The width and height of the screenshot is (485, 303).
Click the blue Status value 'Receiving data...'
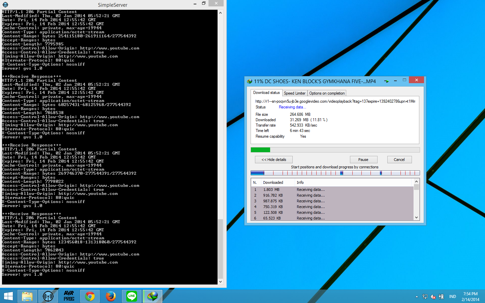click(x=292, y=107)
